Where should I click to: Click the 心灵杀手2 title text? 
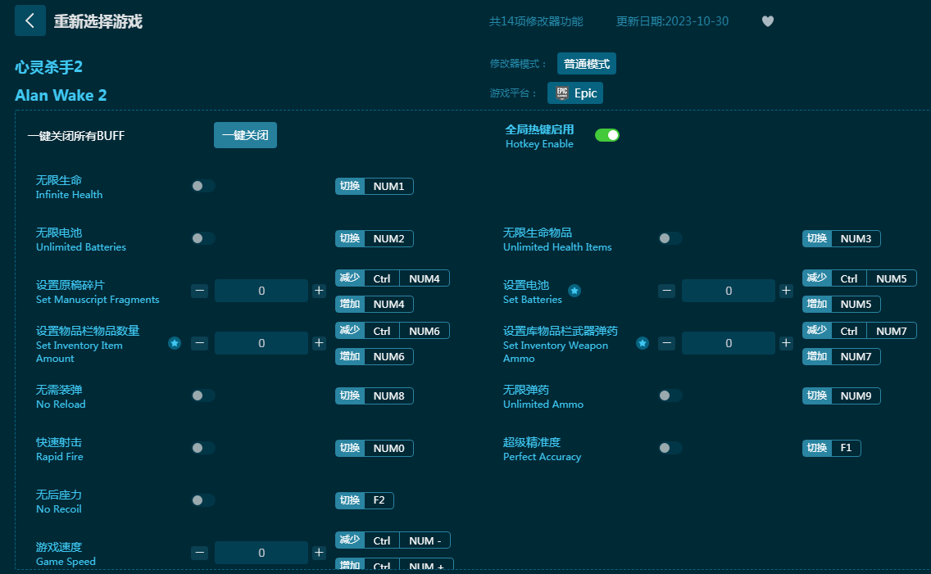48,67
